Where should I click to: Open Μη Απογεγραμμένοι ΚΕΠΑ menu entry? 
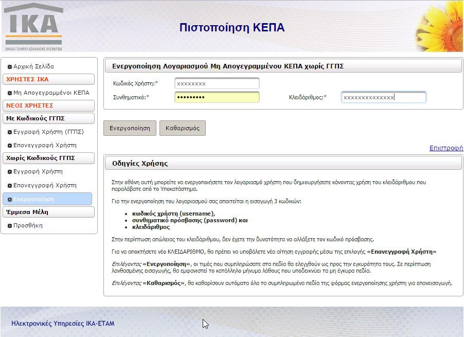(x=51, y=93)
